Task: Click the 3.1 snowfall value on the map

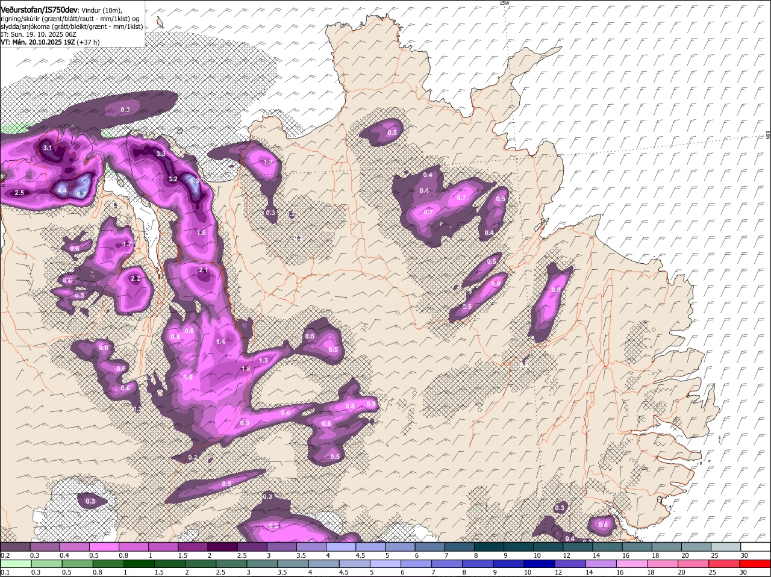Action: click(x=48, y=148)
